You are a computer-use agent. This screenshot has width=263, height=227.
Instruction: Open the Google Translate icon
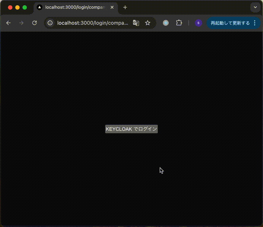click(x=136, y=23)
